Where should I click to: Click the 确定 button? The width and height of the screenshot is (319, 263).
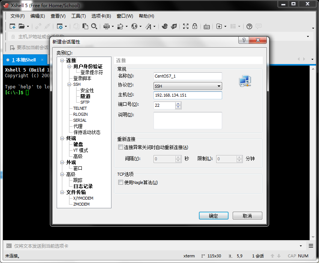click(x=214, y=216)
